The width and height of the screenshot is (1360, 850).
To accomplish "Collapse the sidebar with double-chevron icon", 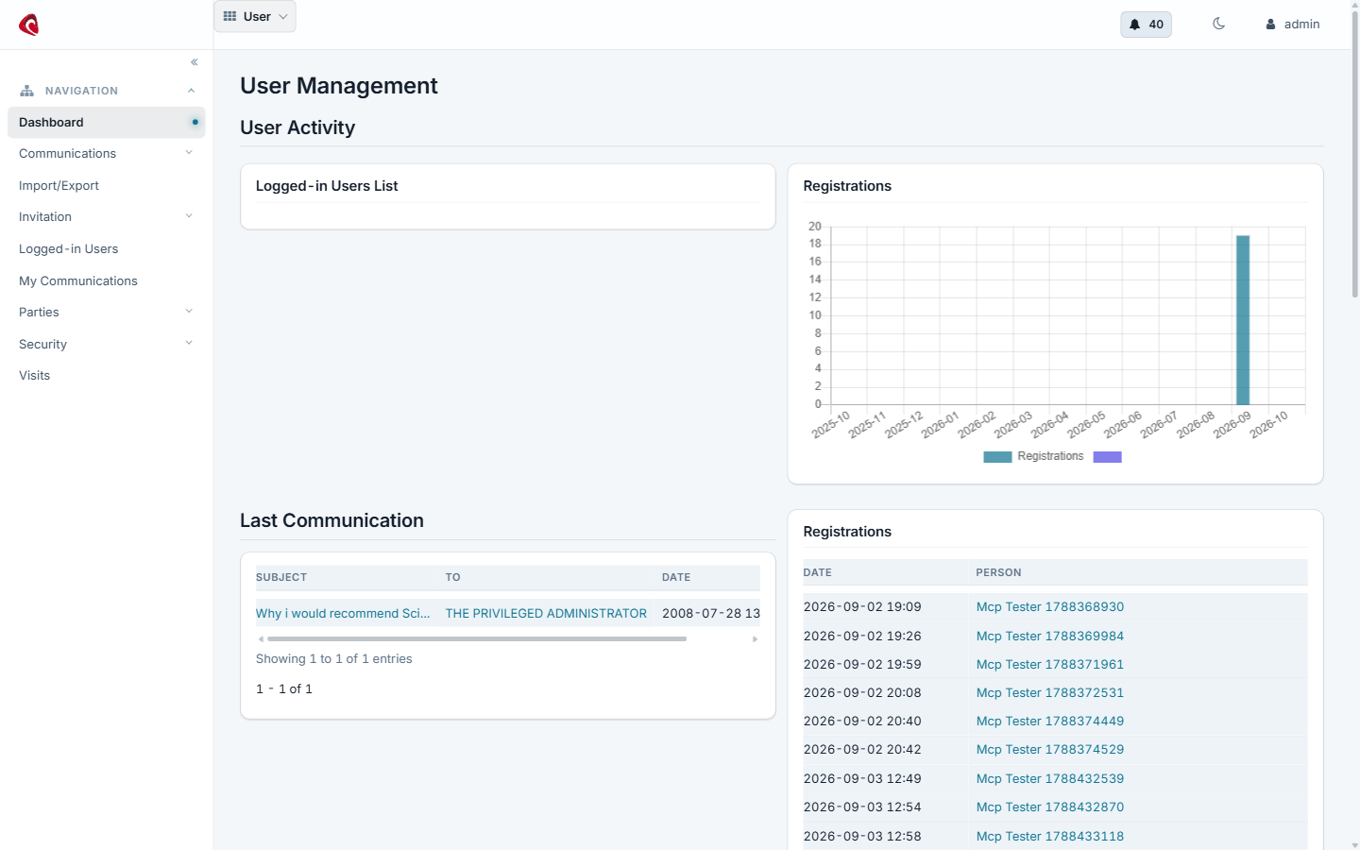I will 195,62.
